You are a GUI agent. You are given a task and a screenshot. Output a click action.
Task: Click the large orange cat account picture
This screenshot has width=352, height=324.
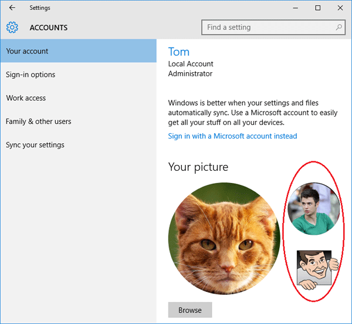pos(224,238)
